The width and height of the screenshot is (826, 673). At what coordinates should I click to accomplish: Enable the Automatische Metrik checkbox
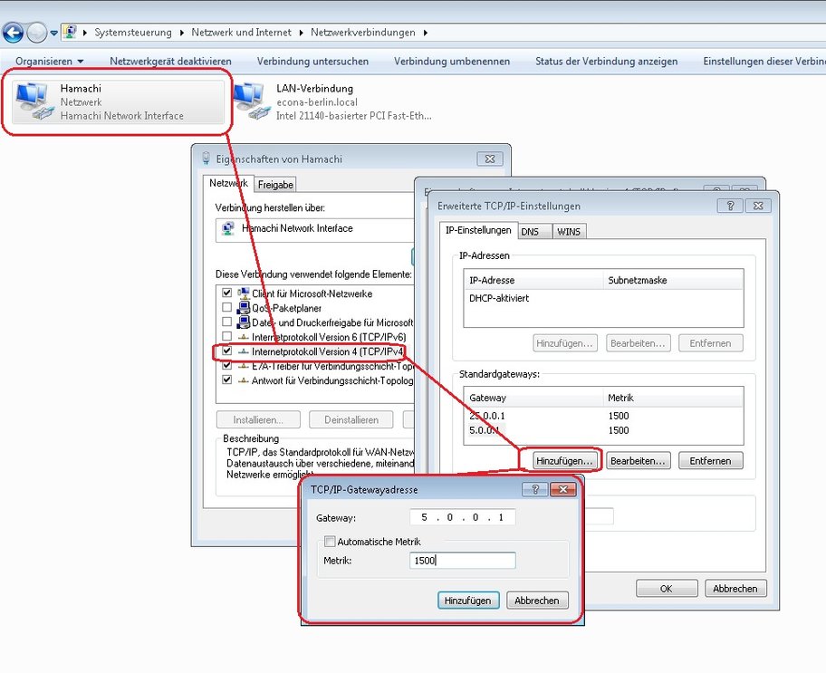point(330,542)
